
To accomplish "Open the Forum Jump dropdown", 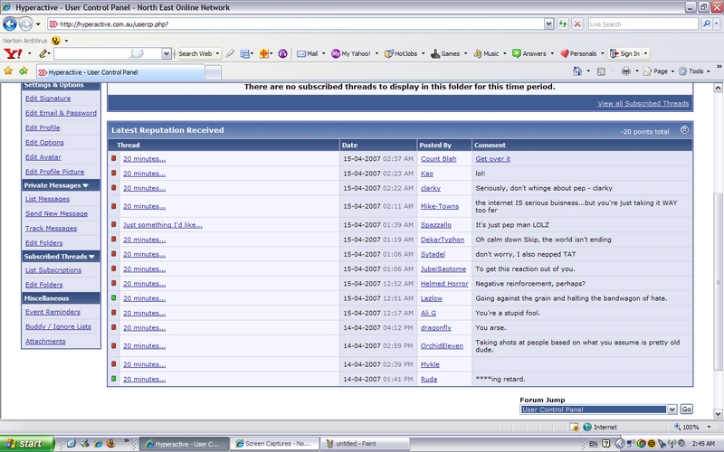I will coord(672,409).
